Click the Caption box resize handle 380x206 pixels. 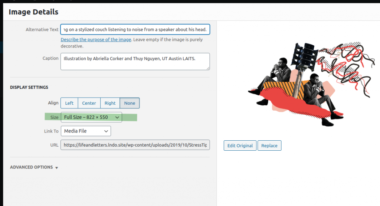(208, 68)
